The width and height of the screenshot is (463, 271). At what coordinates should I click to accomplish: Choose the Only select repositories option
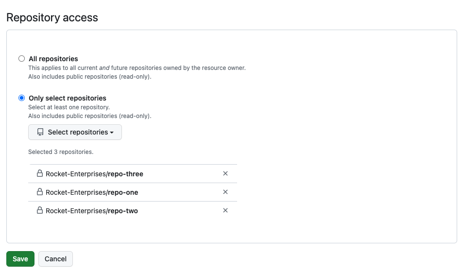click(21, 98)
